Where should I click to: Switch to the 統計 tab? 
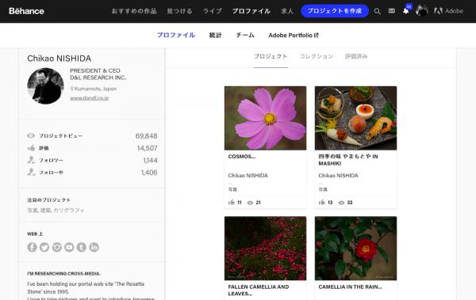(x=215, y=35)
